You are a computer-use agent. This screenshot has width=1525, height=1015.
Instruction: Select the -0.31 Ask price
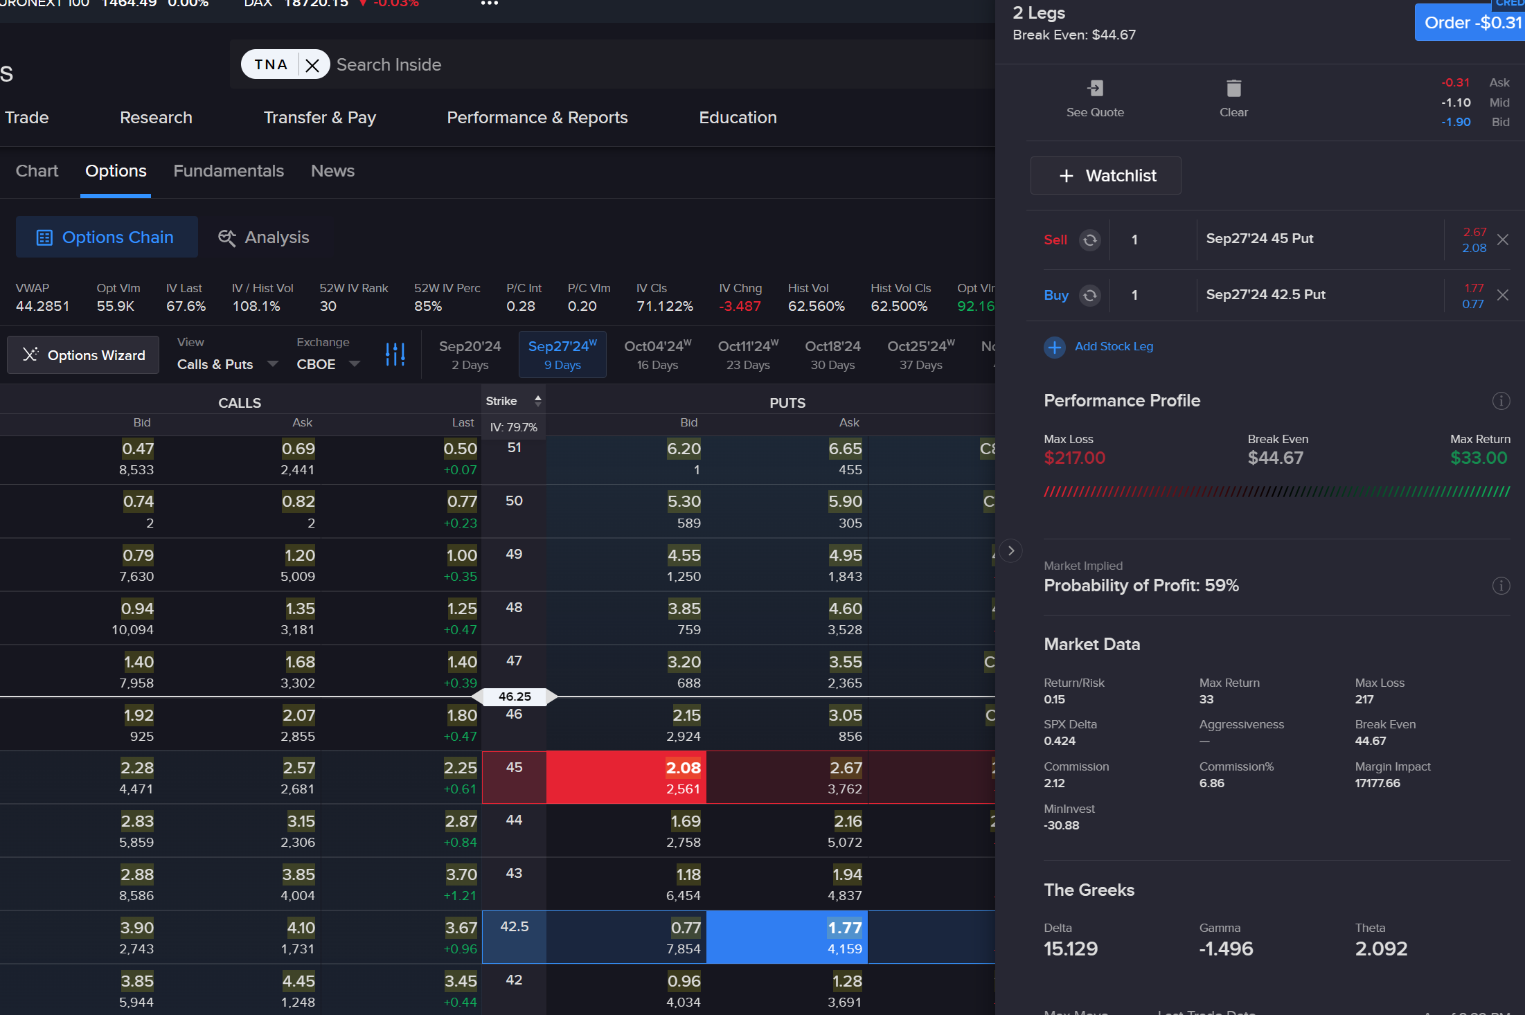click(x=1455, y=82)
